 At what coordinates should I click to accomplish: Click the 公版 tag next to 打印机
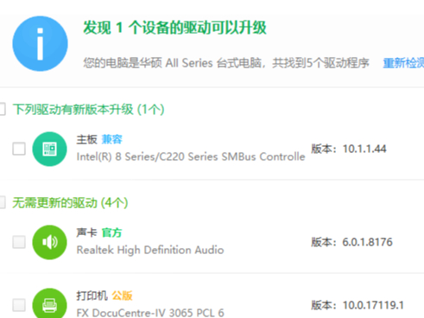122,296
